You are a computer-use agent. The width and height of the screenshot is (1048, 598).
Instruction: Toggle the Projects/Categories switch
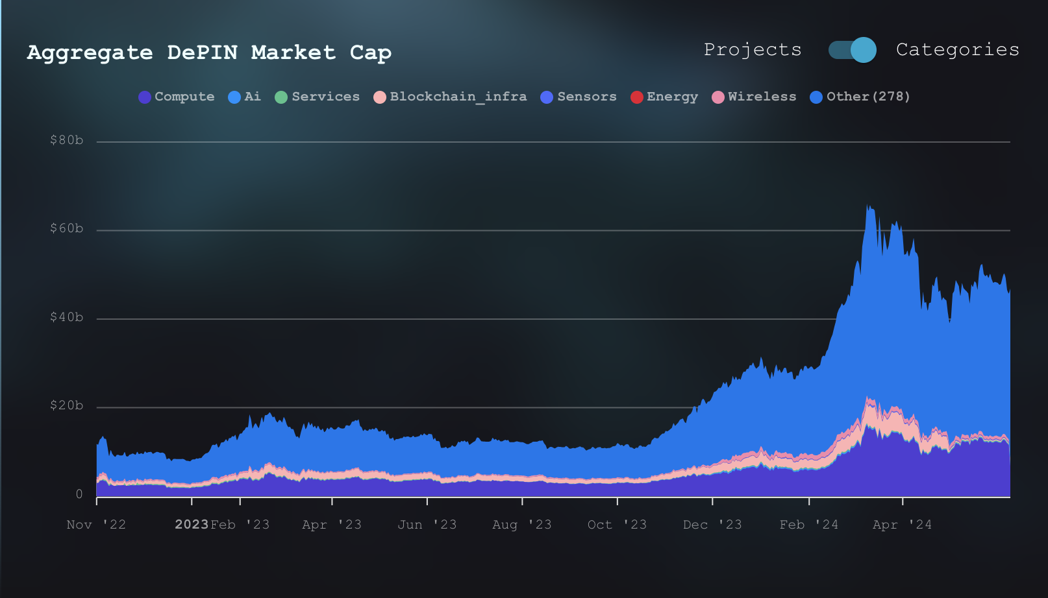[852, 50]
